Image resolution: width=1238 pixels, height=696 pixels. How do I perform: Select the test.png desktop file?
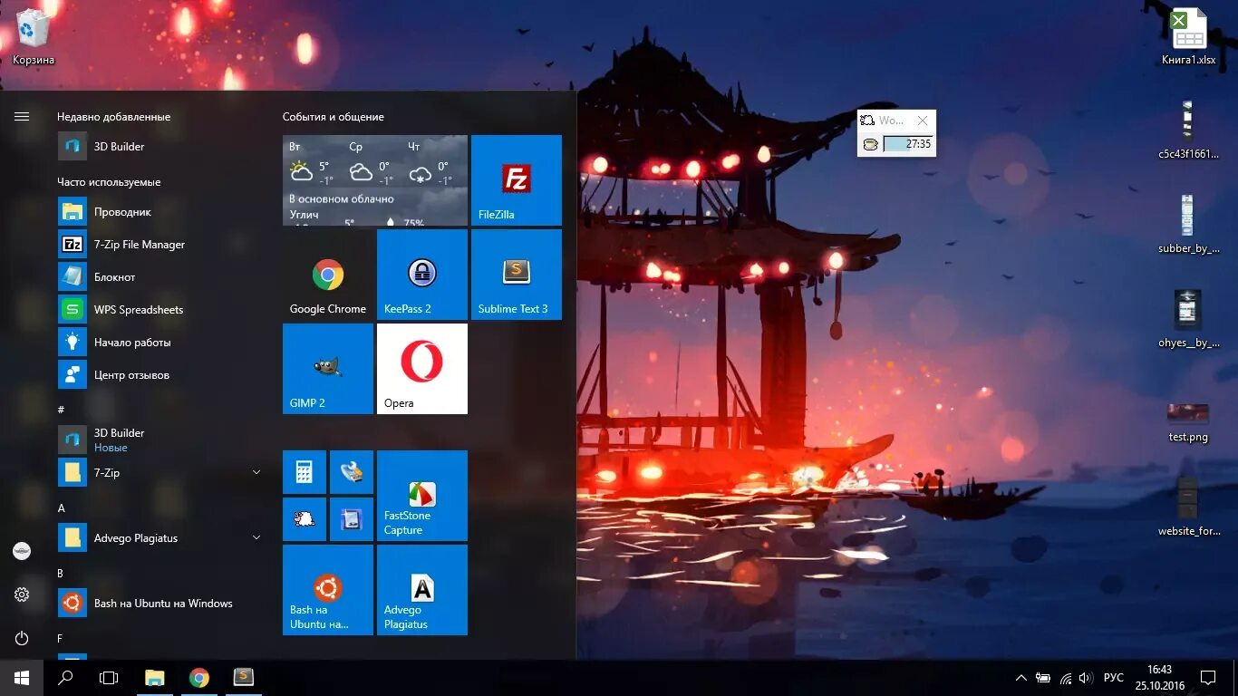pyautogui.click(x=1189, y=421)
